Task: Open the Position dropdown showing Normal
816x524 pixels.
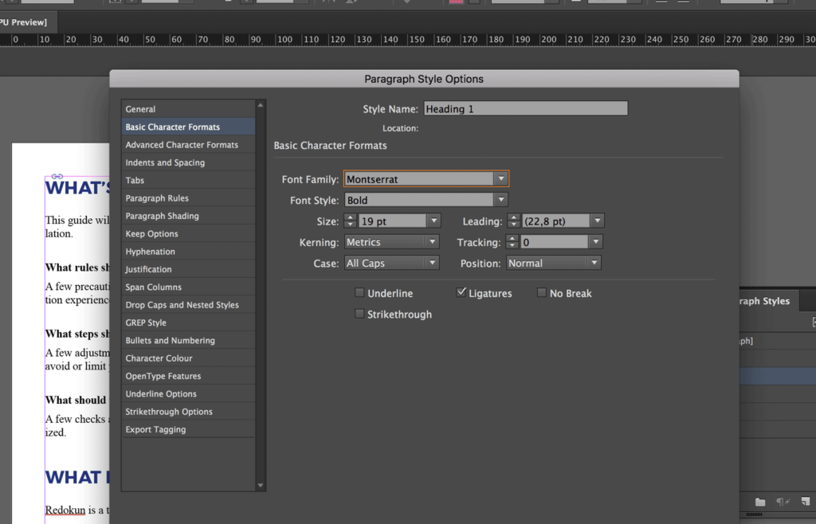Action: pyautogui.click(x=595, y=262)
